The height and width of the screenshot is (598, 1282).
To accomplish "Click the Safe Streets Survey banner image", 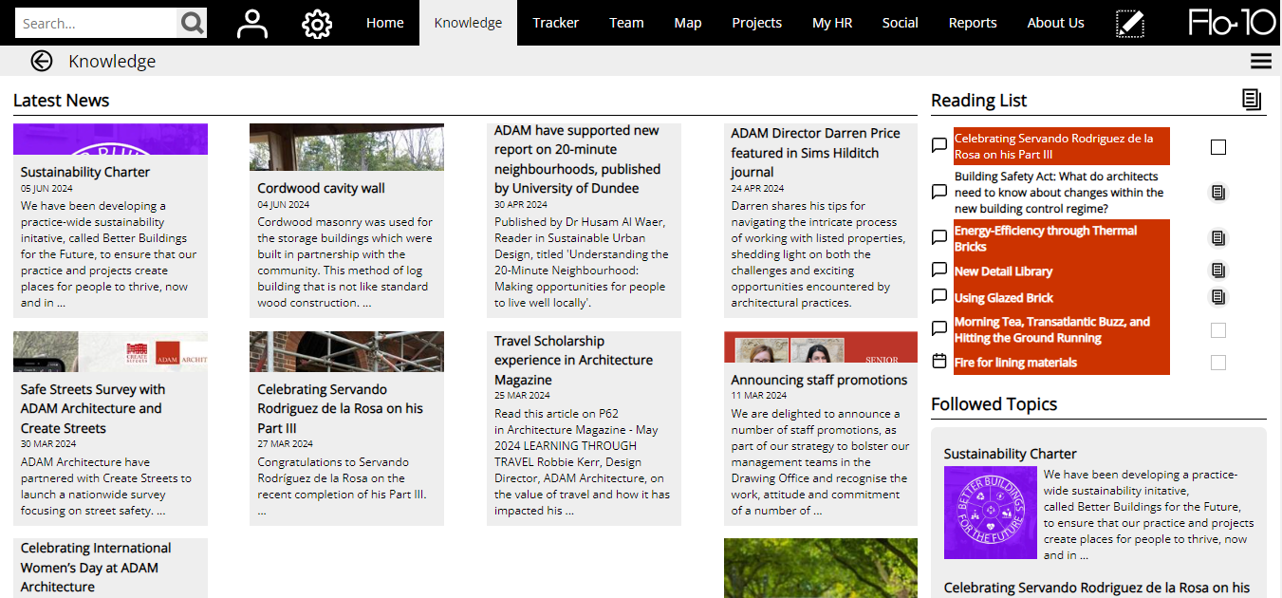I will click(110, 351).
